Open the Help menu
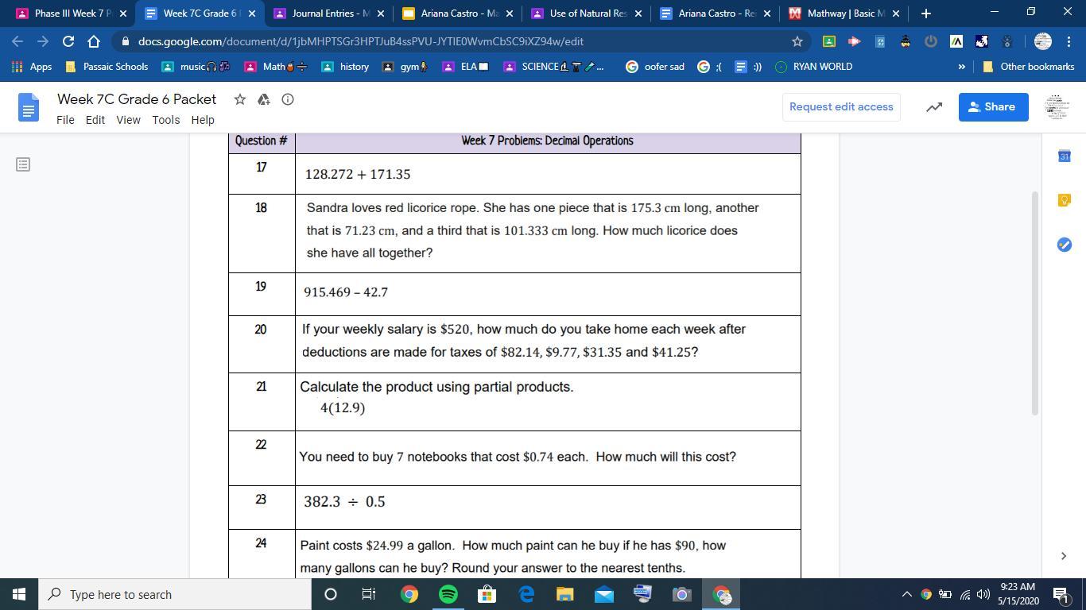 [x=203, y=120]
